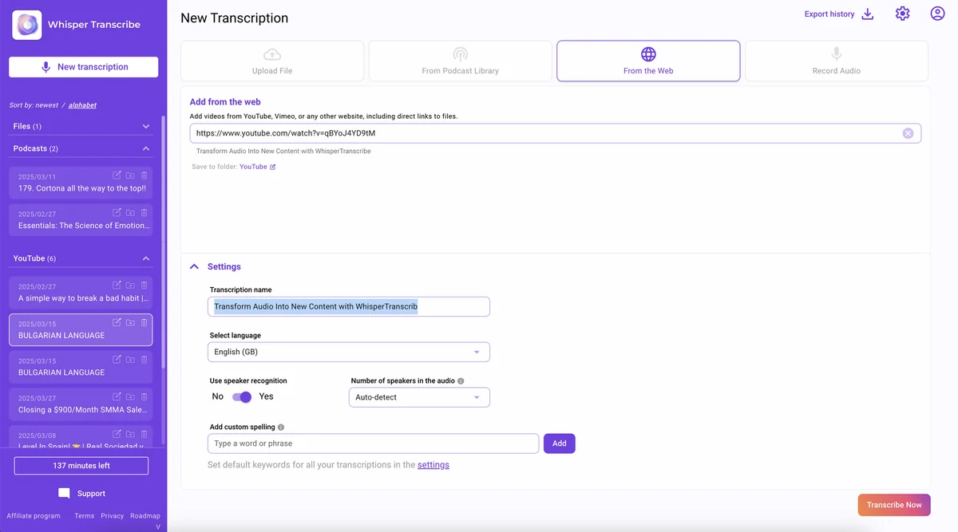Open the user account profile icon
The width and height of the screenshot is (958, 532).
point(938,14)
